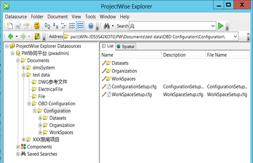Open the Tools menu
The height and width of the screenshot is (163, 253).
click(x=90, y=17)
